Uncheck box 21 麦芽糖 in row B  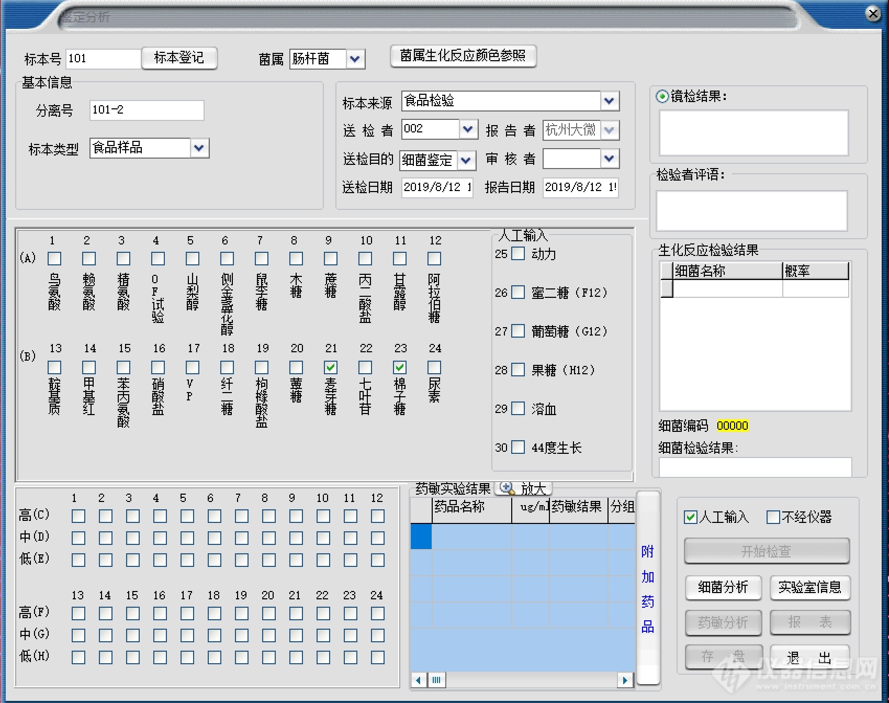pos(331,367)
